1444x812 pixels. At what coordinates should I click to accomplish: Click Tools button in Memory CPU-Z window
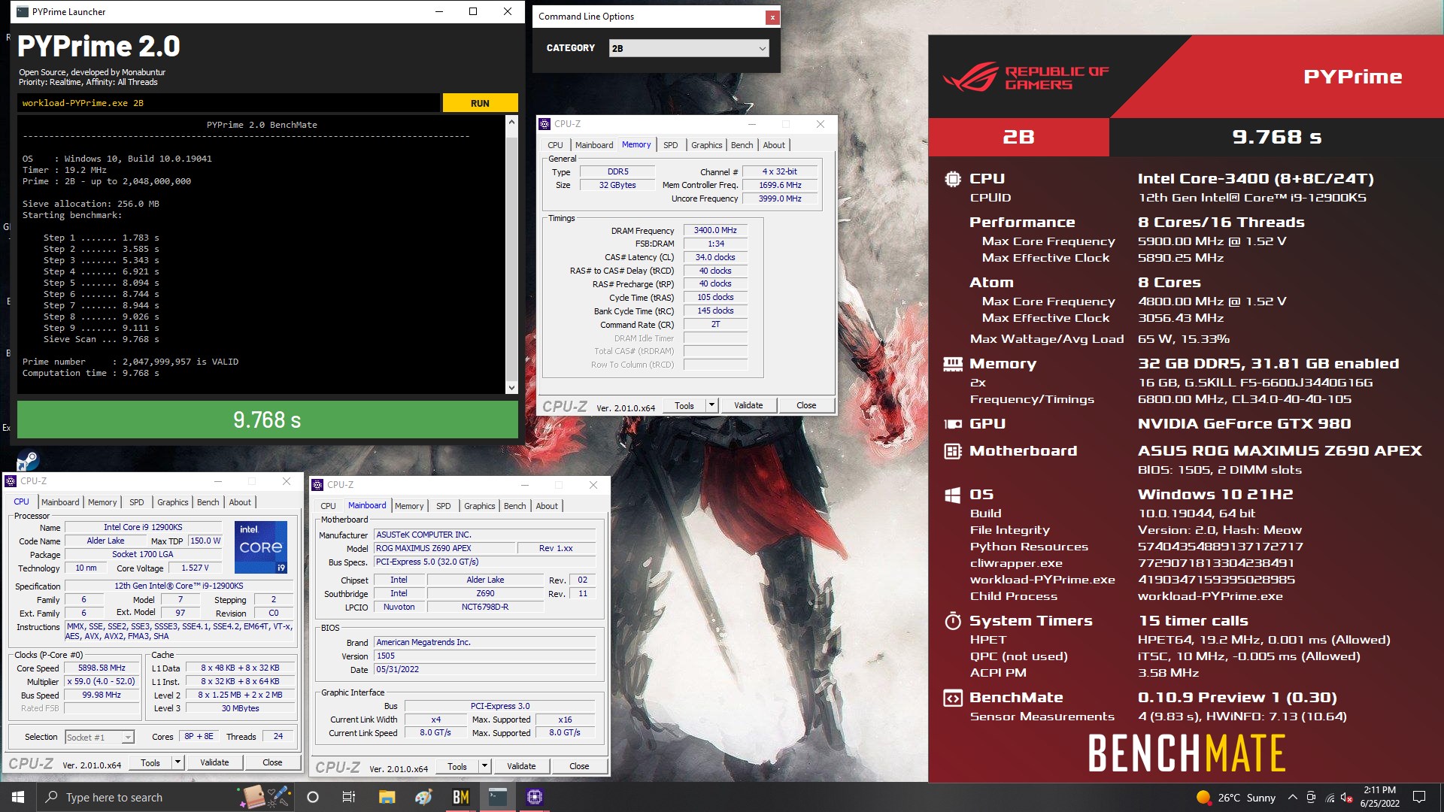point(684,405)
